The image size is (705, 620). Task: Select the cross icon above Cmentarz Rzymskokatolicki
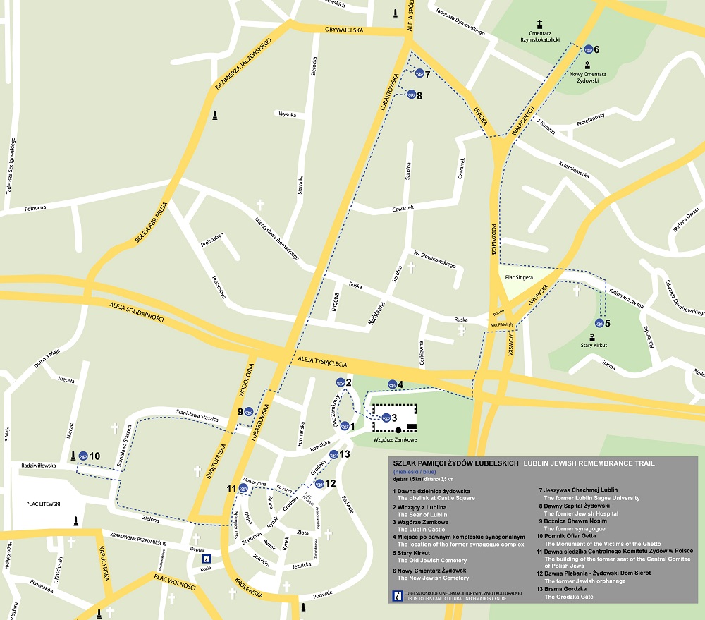[x=539, y=24]
